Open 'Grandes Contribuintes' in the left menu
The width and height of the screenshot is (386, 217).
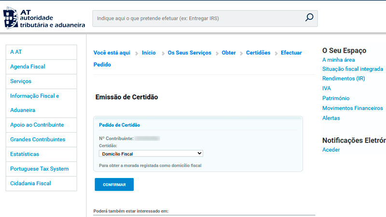41,139
